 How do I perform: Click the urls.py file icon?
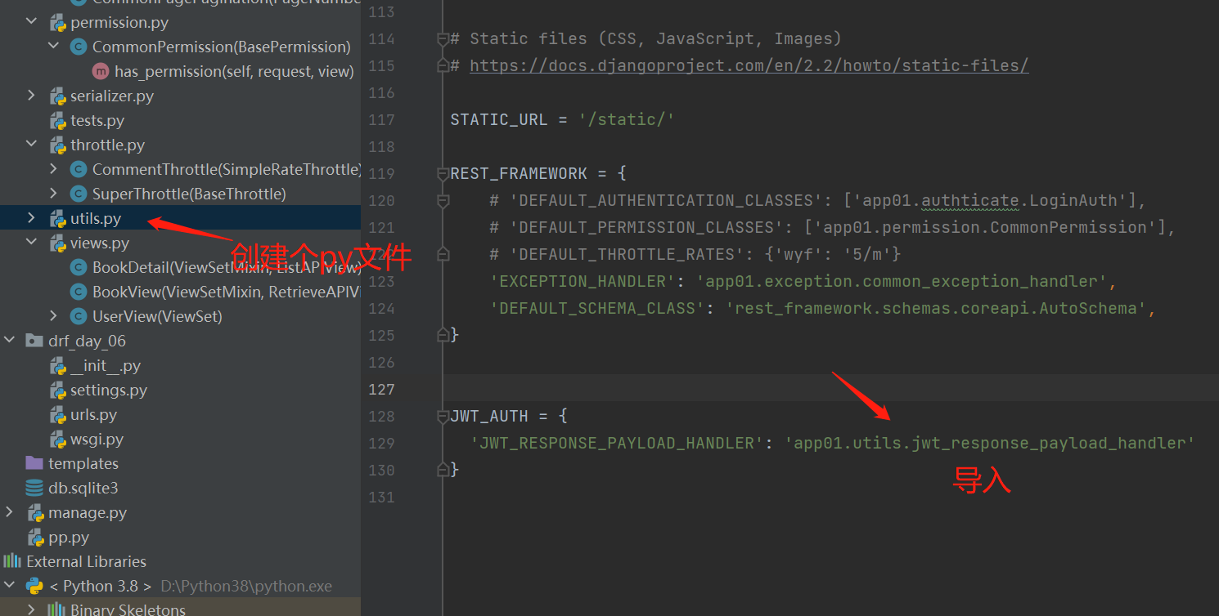click(x=57, y=415)
